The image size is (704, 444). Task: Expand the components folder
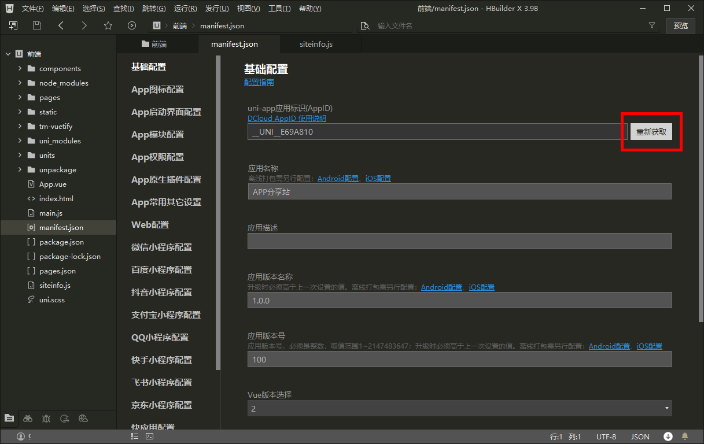pos(20,68)
